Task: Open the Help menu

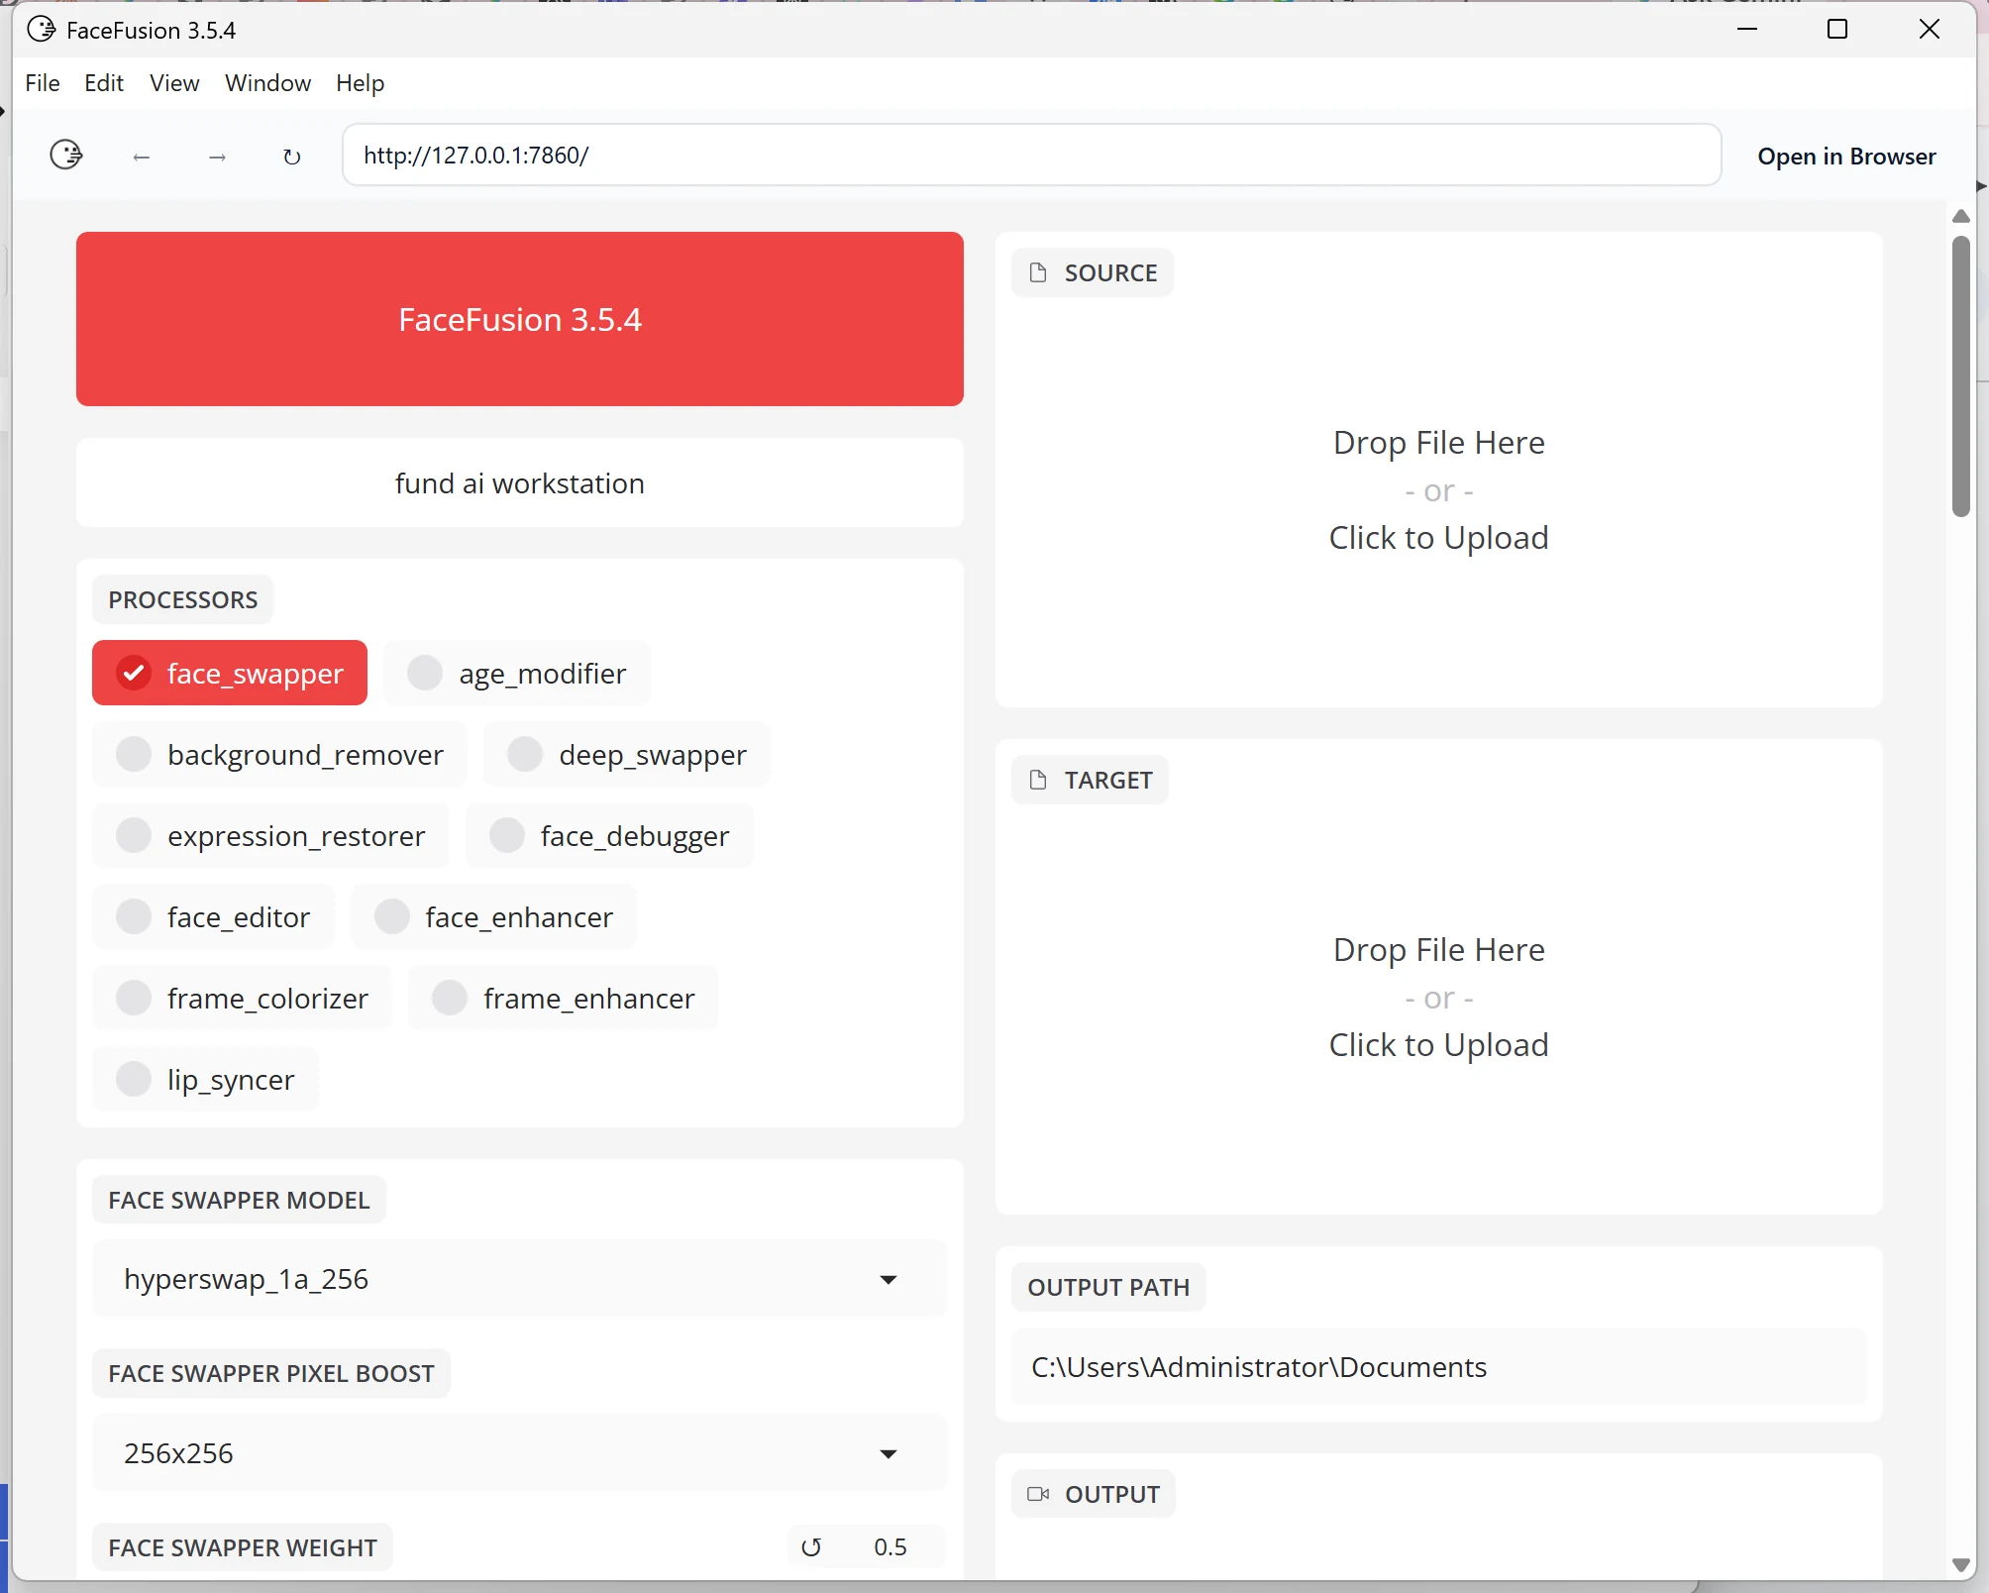Action: [x=360, y=83]
